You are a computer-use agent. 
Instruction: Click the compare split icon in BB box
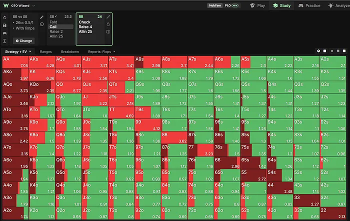(x=108, y=31)
